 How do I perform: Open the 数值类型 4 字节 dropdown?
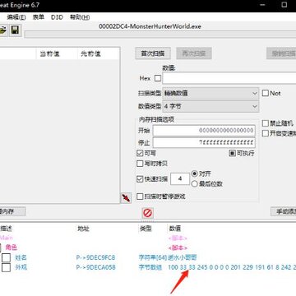pos(210,106)
